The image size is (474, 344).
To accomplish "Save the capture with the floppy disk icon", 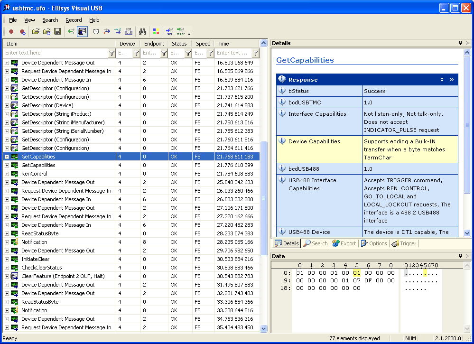I will [x=57, y=32].
